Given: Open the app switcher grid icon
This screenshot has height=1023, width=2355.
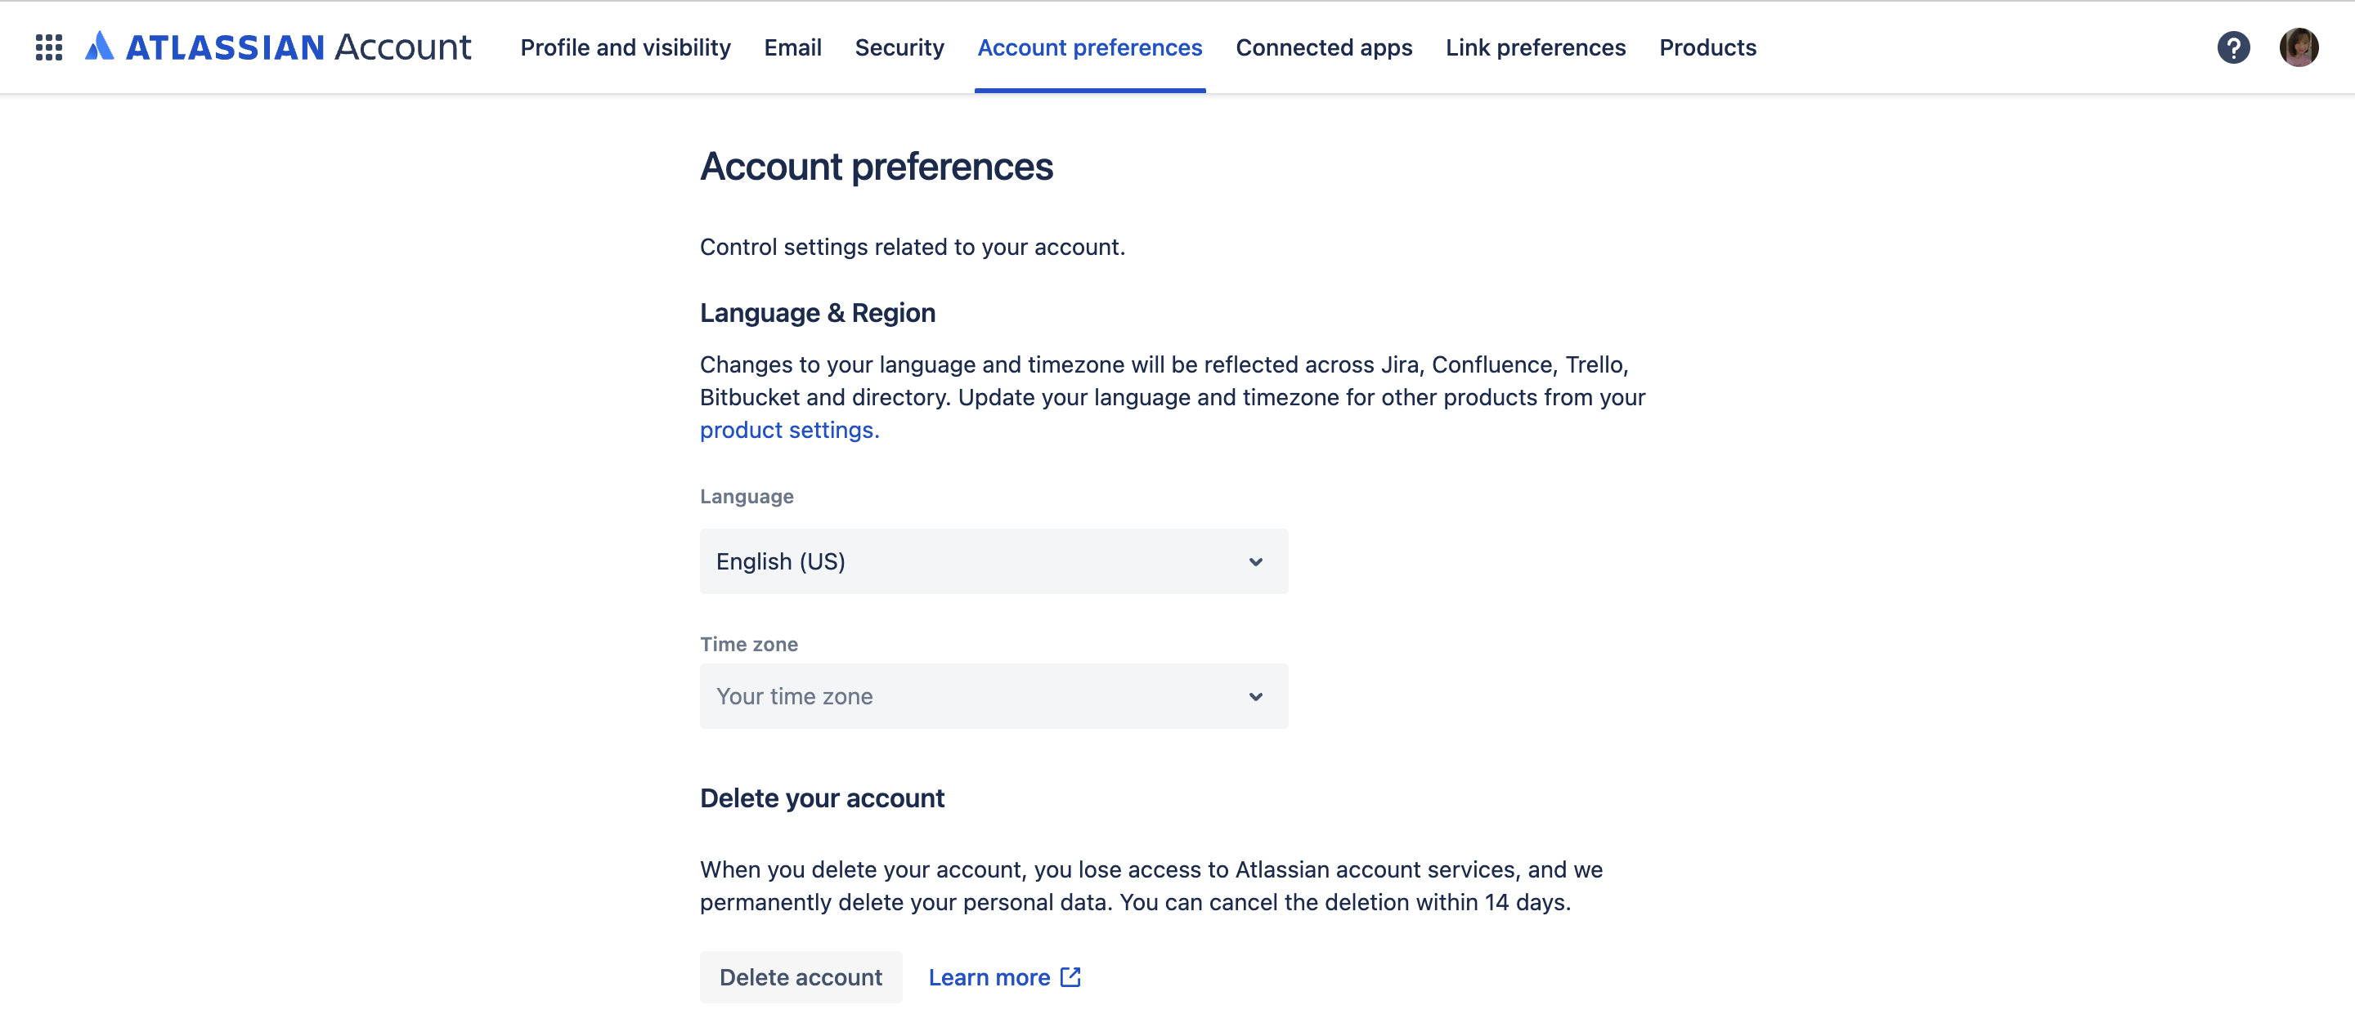Looking at the screenshot, I should click(x=48, y=47).
